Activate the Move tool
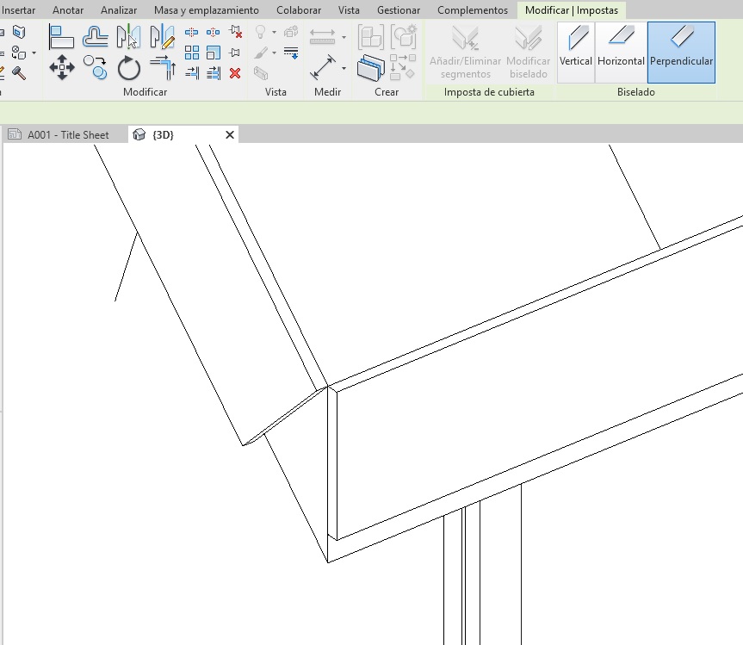 (x=62, y=67)
